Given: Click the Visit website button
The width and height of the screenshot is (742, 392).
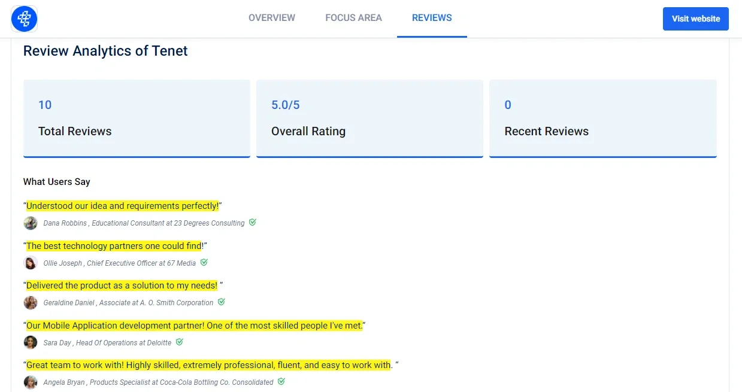Looking at the screenshot, I should point(695,19).
